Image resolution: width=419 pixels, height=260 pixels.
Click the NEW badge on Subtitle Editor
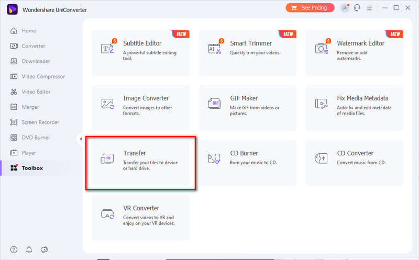(181, 34)
